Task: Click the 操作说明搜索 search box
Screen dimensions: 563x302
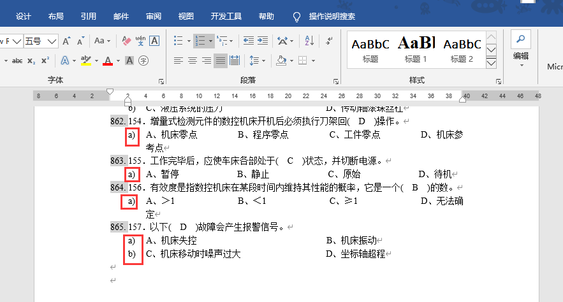Action: [332, 16]
